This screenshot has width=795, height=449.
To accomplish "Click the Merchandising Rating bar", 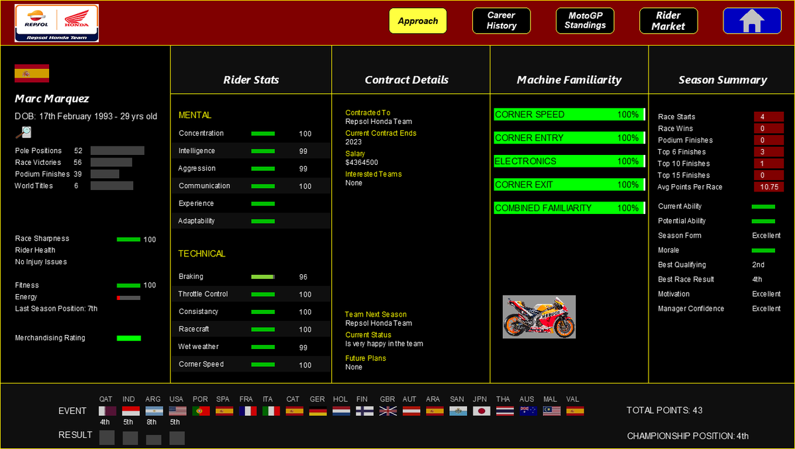I will [129, 338].
